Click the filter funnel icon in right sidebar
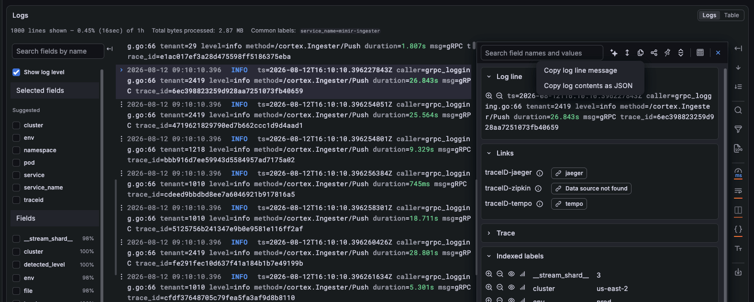The width and height of the screenshot is (754, 302). click(x=738, y=129)
